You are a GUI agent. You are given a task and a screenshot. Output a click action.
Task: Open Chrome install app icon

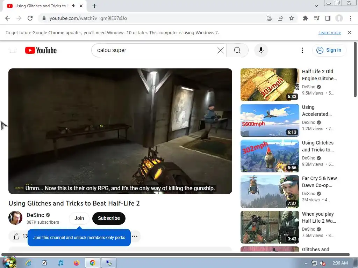click(x=269, y=18)
